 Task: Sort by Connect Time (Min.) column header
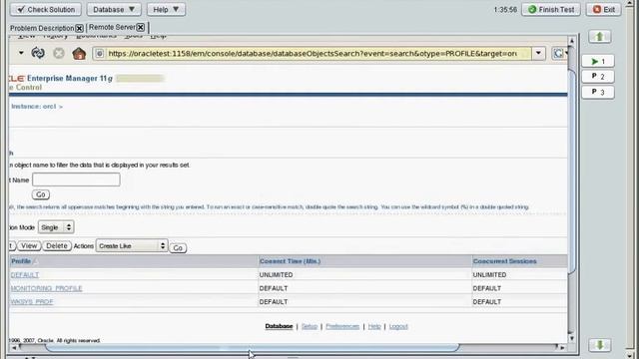click(x=291, y=261)
